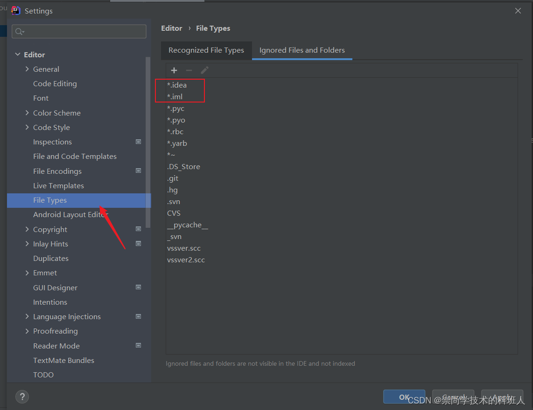Expand the Color Scheme node
The height and width of the screenshot is (410, 533).
pos(27,113)
